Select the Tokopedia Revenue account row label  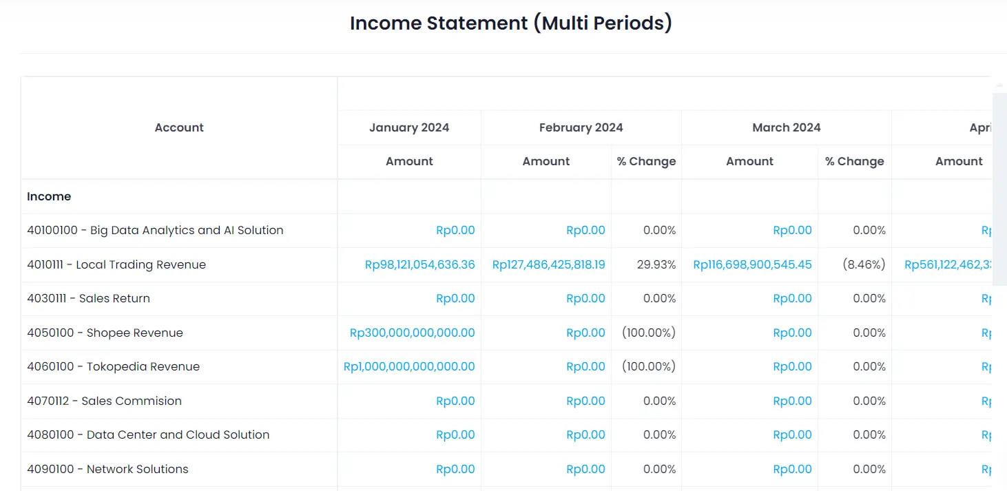(113, 366)
